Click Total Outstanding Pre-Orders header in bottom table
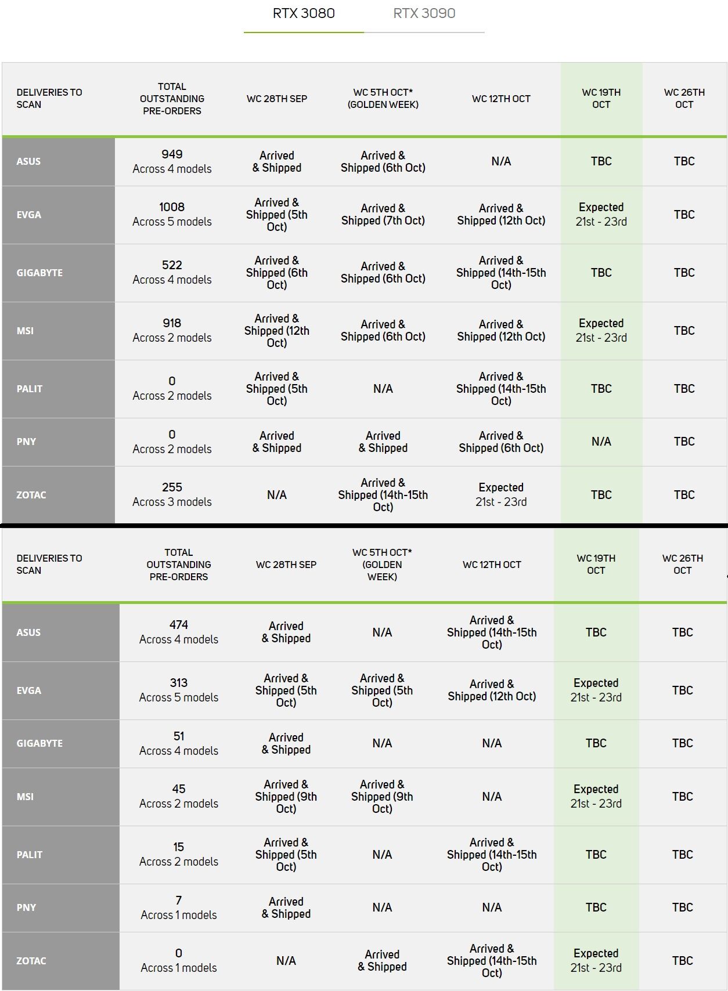Screen dimensions: 728x991 pos(179,565)
